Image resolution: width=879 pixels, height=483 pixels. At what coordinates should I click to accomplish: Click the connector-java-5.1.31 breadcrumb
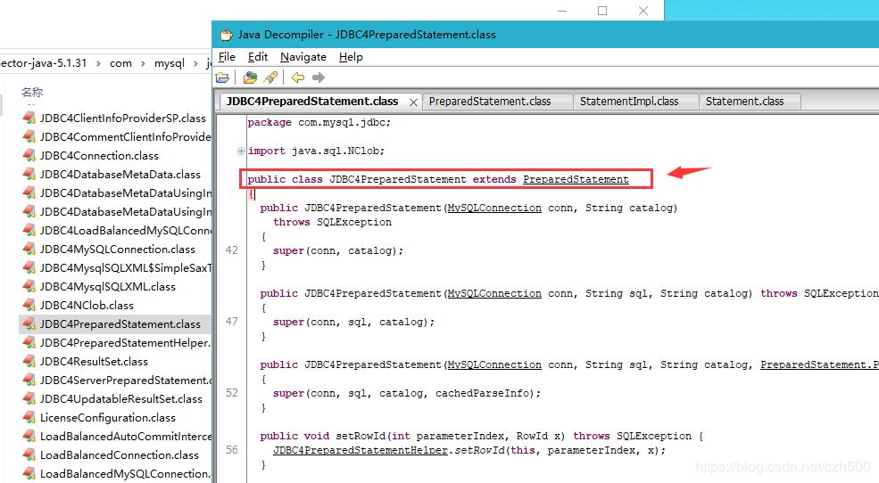(44, 63)
